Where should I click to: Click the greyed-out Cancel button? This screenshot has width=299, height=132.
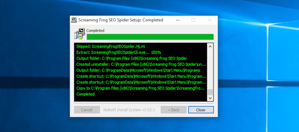pos(87,110)
